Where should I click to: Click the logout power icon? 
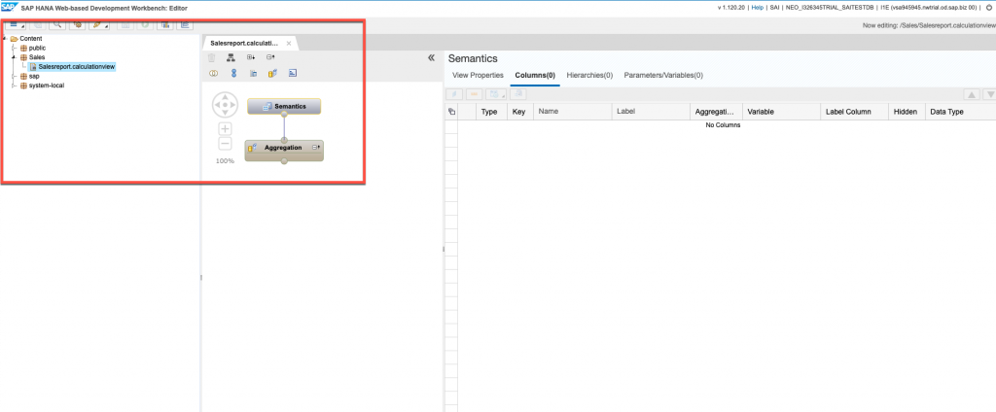[x=989, y=8]
